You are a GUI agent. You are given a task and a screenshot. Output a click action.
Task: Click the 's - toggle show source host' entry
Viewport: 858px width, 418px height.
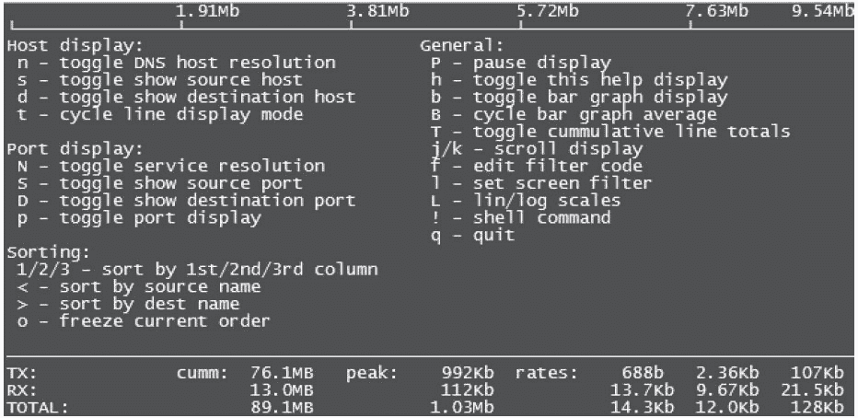160,80
